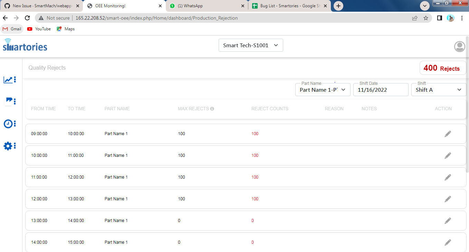This screenshot has height=252, width=469.
Task: Edit the 13:00:00 to 14:00:00 row pencil
Action: point(448,221)
